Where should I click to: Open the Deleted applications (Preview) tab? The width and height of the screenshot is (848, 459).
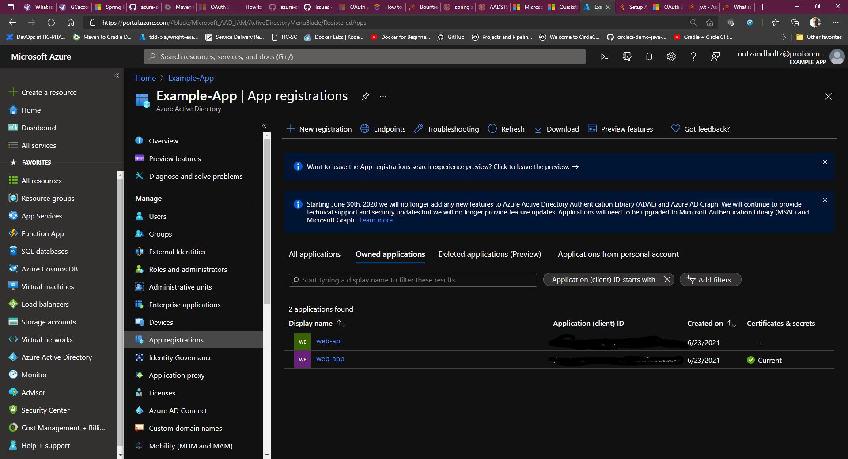click(x=489, y=254)
